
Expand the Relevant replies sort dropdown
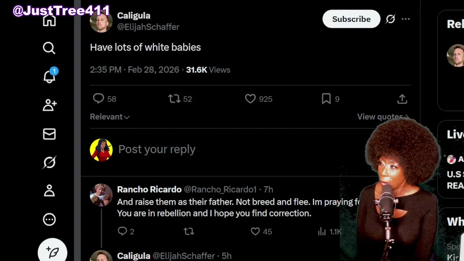pos(109,117)
